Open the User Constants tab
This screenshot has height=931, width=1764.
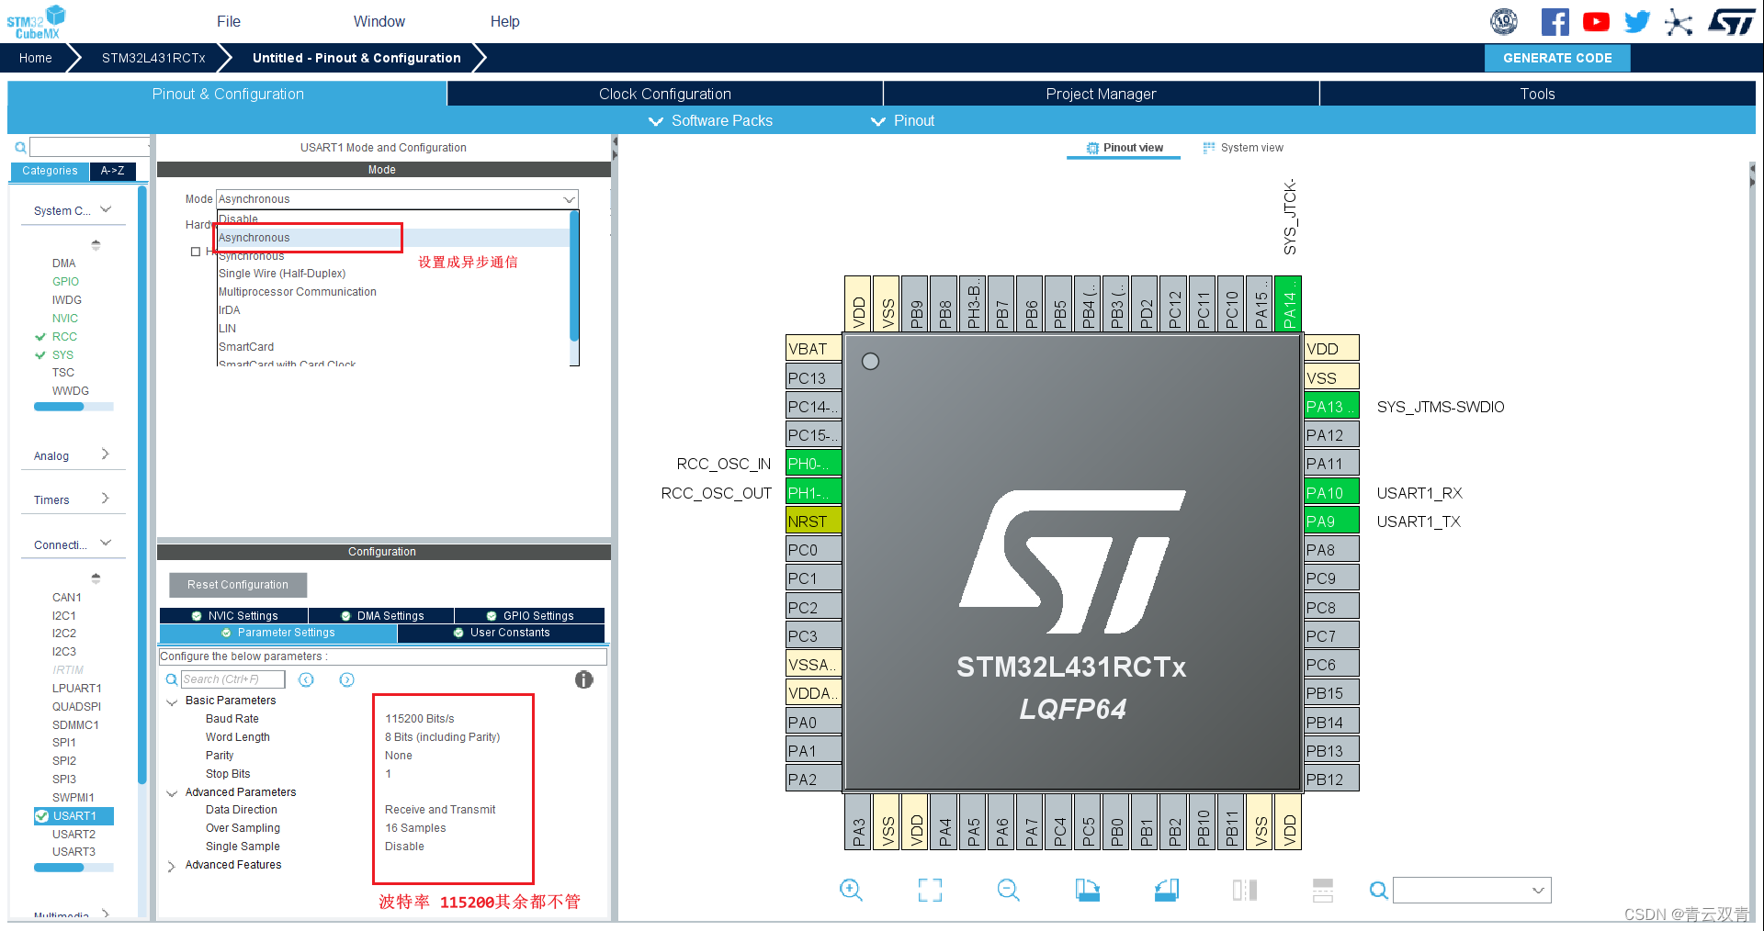point(501,633)
